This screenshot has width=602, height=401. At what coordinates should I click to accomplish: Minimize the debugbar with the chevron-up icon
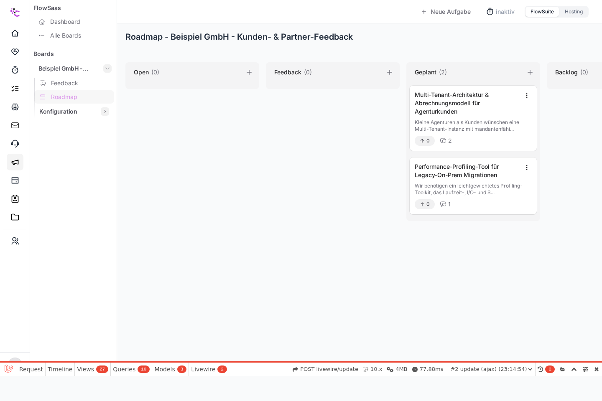(574, 369)
